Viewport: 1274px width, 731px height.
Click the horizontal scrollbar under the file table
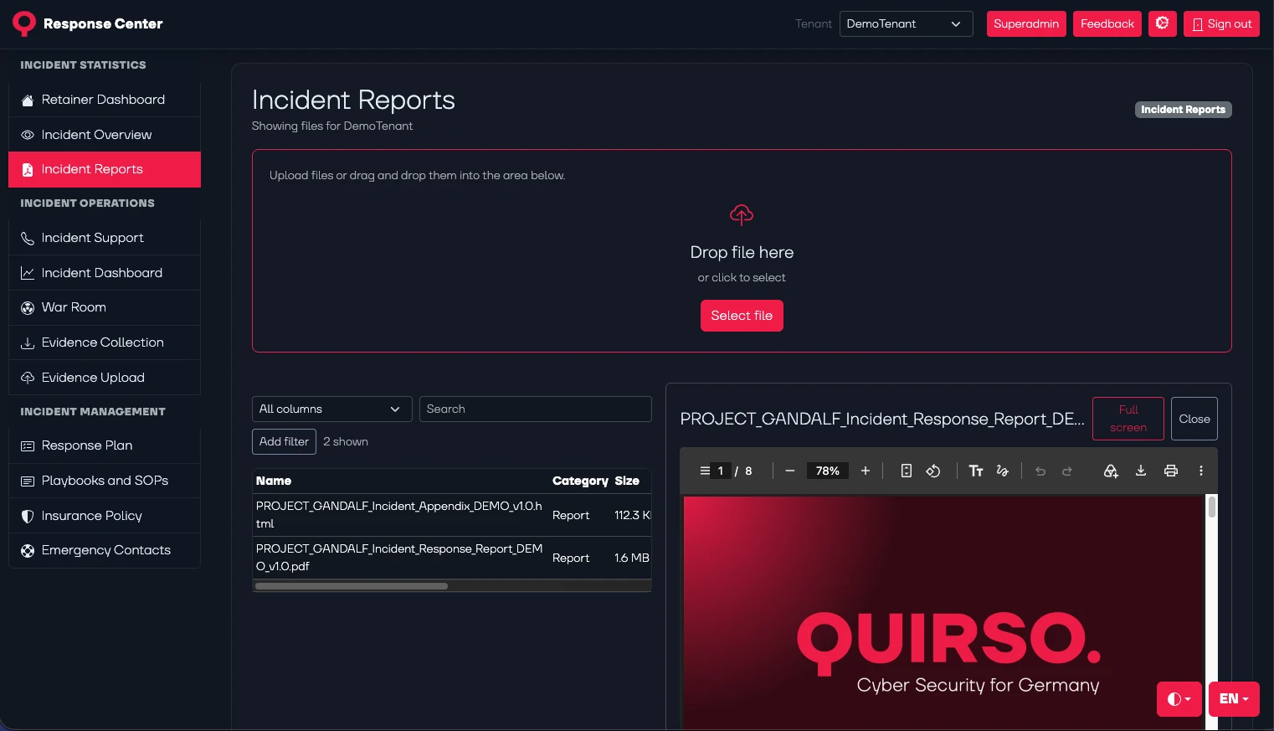coord(352,586)
